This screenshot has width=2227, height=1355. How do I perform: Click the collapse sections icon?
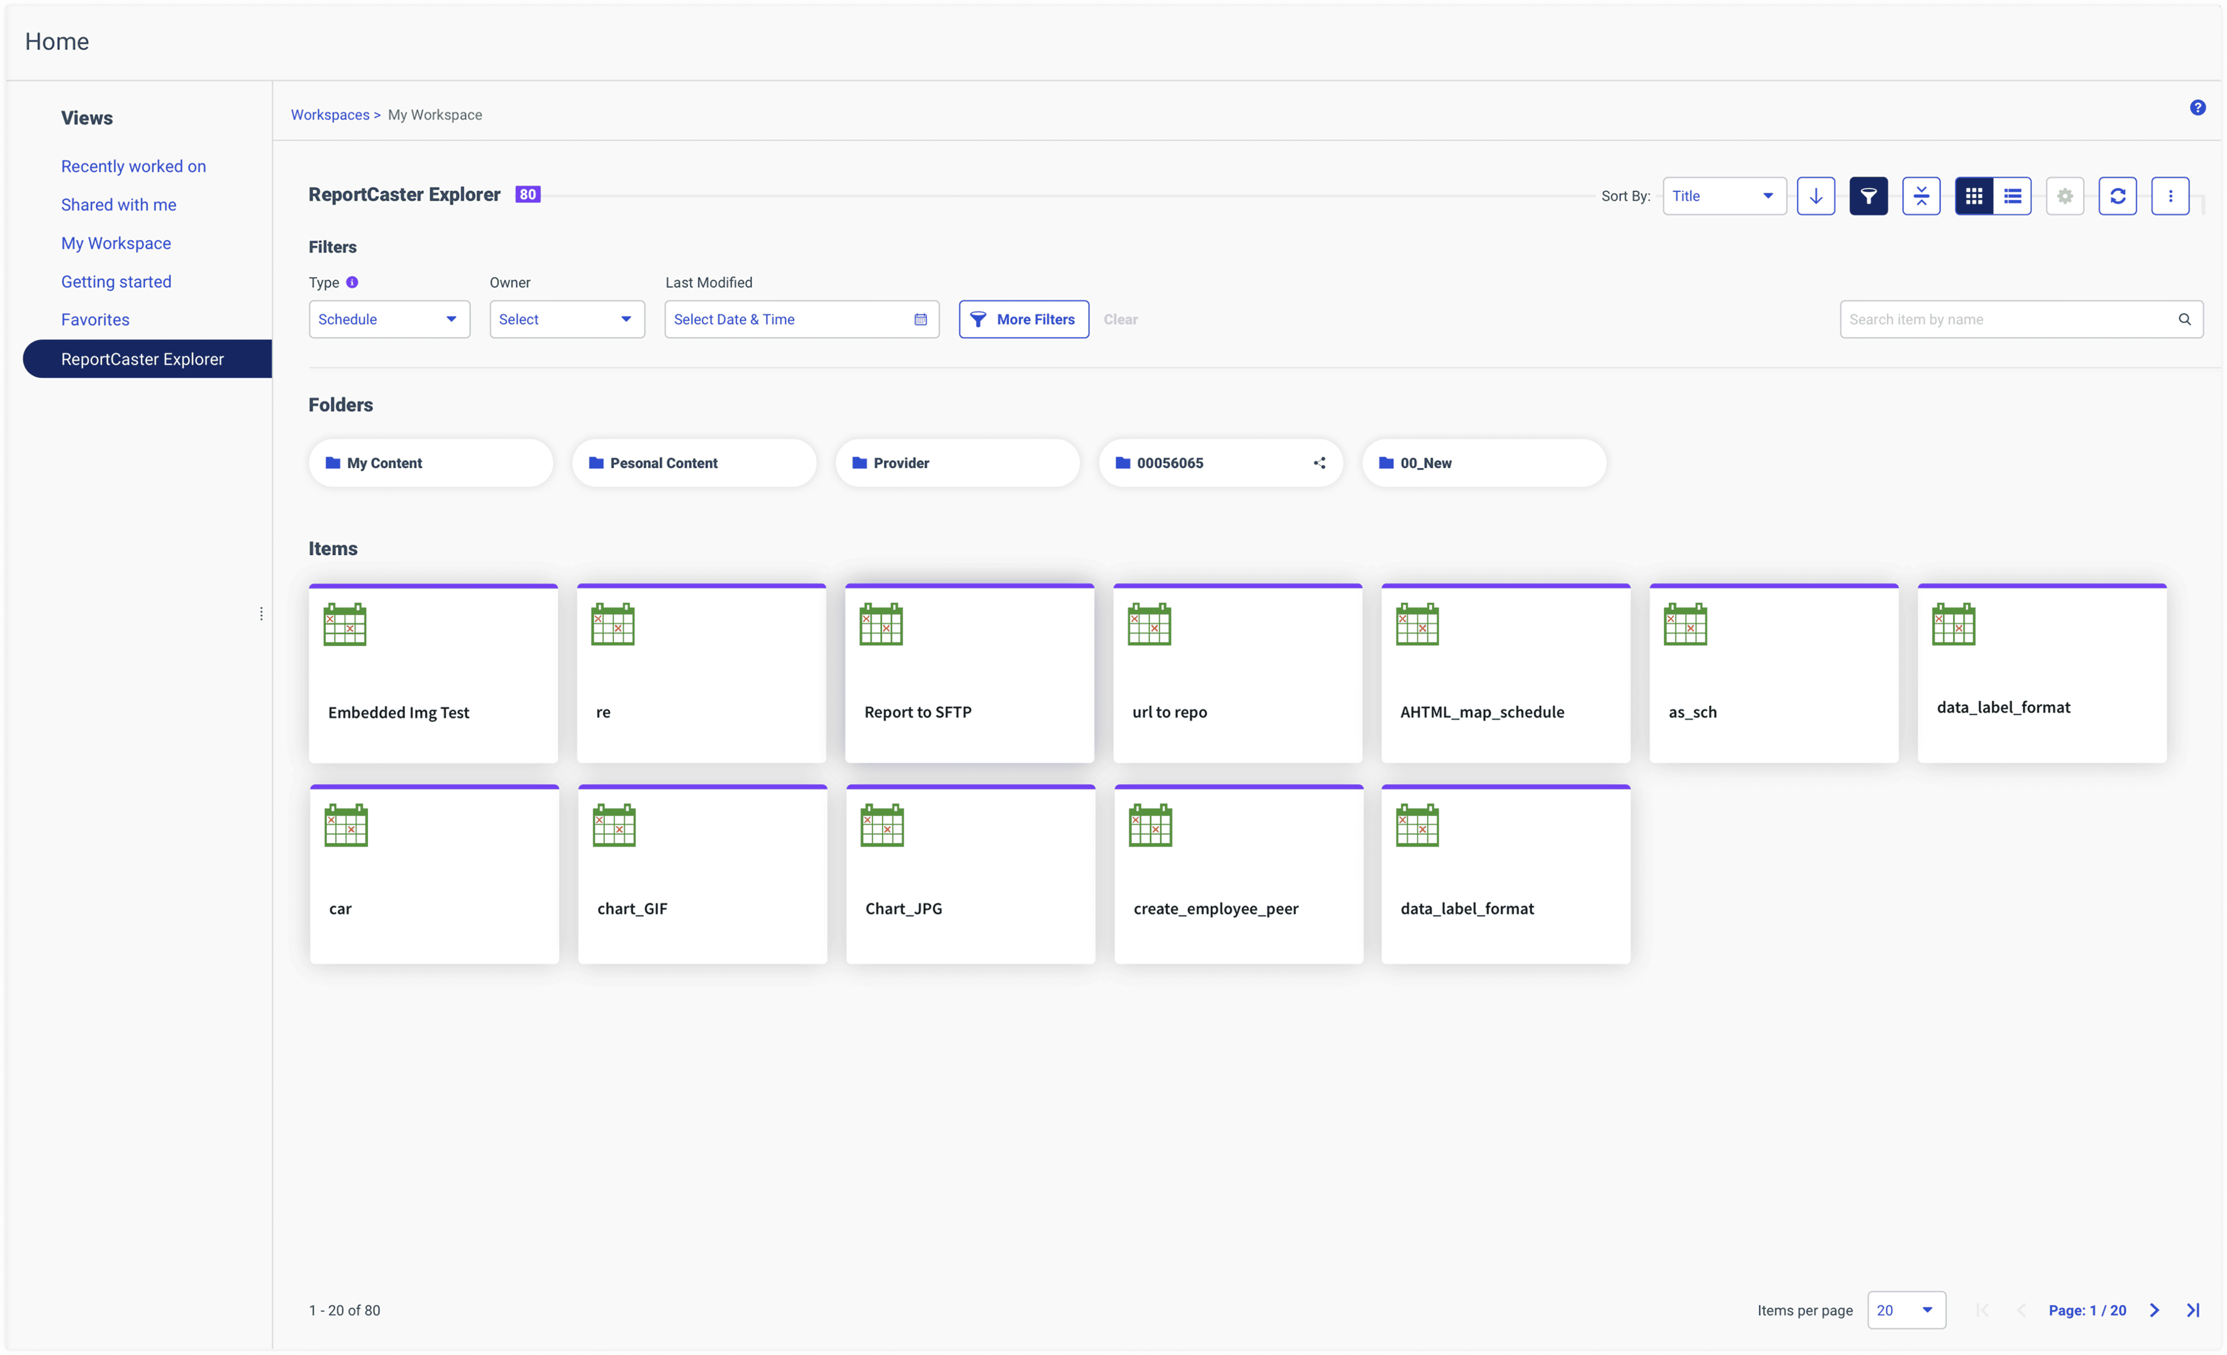tap(1920, 196)
